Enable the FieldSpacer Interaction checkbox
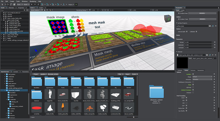The image size is (220, 121). [x=193, y=82]
